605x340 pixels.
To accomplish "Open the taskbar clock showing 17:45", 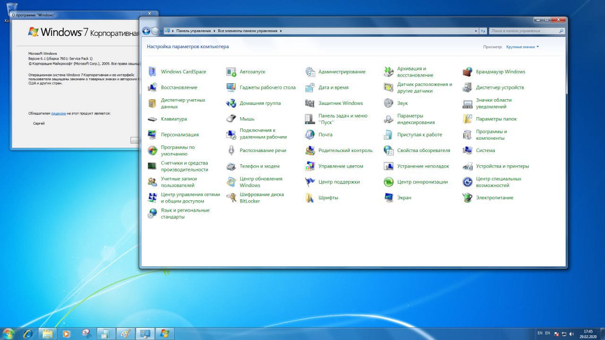I will 588,333.
